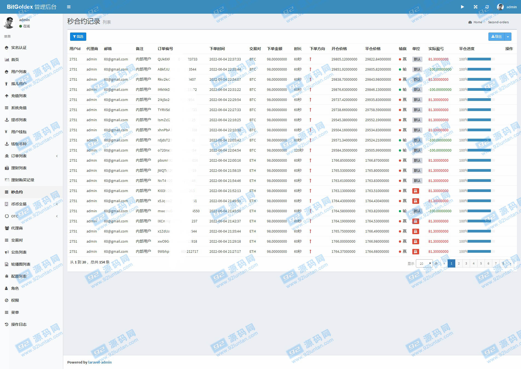The image size is (521, 369).
Task: Open 实名认证 from the sidebar
Action: (31, 48)
